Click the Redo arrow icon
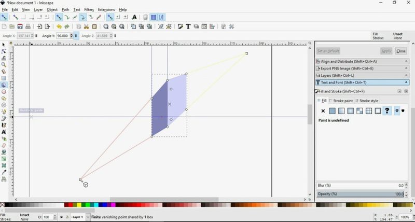Image resolution: width=415 pixels, height=222 pixels. click(67, 26)
